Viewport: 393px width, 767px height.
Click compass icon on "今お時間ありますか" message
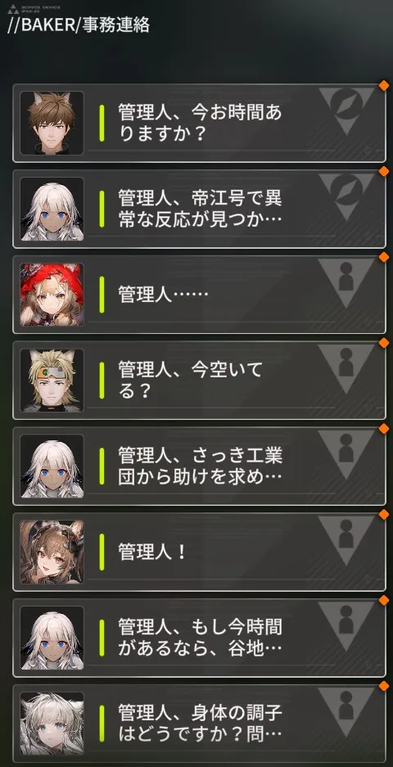(x=346, y=111)
